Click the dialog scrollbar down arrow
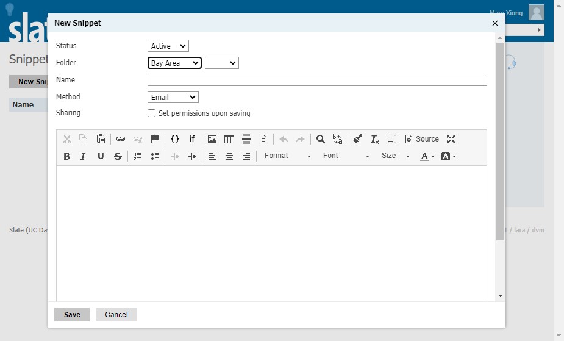The image size is (564, 341). click(500, 296)
